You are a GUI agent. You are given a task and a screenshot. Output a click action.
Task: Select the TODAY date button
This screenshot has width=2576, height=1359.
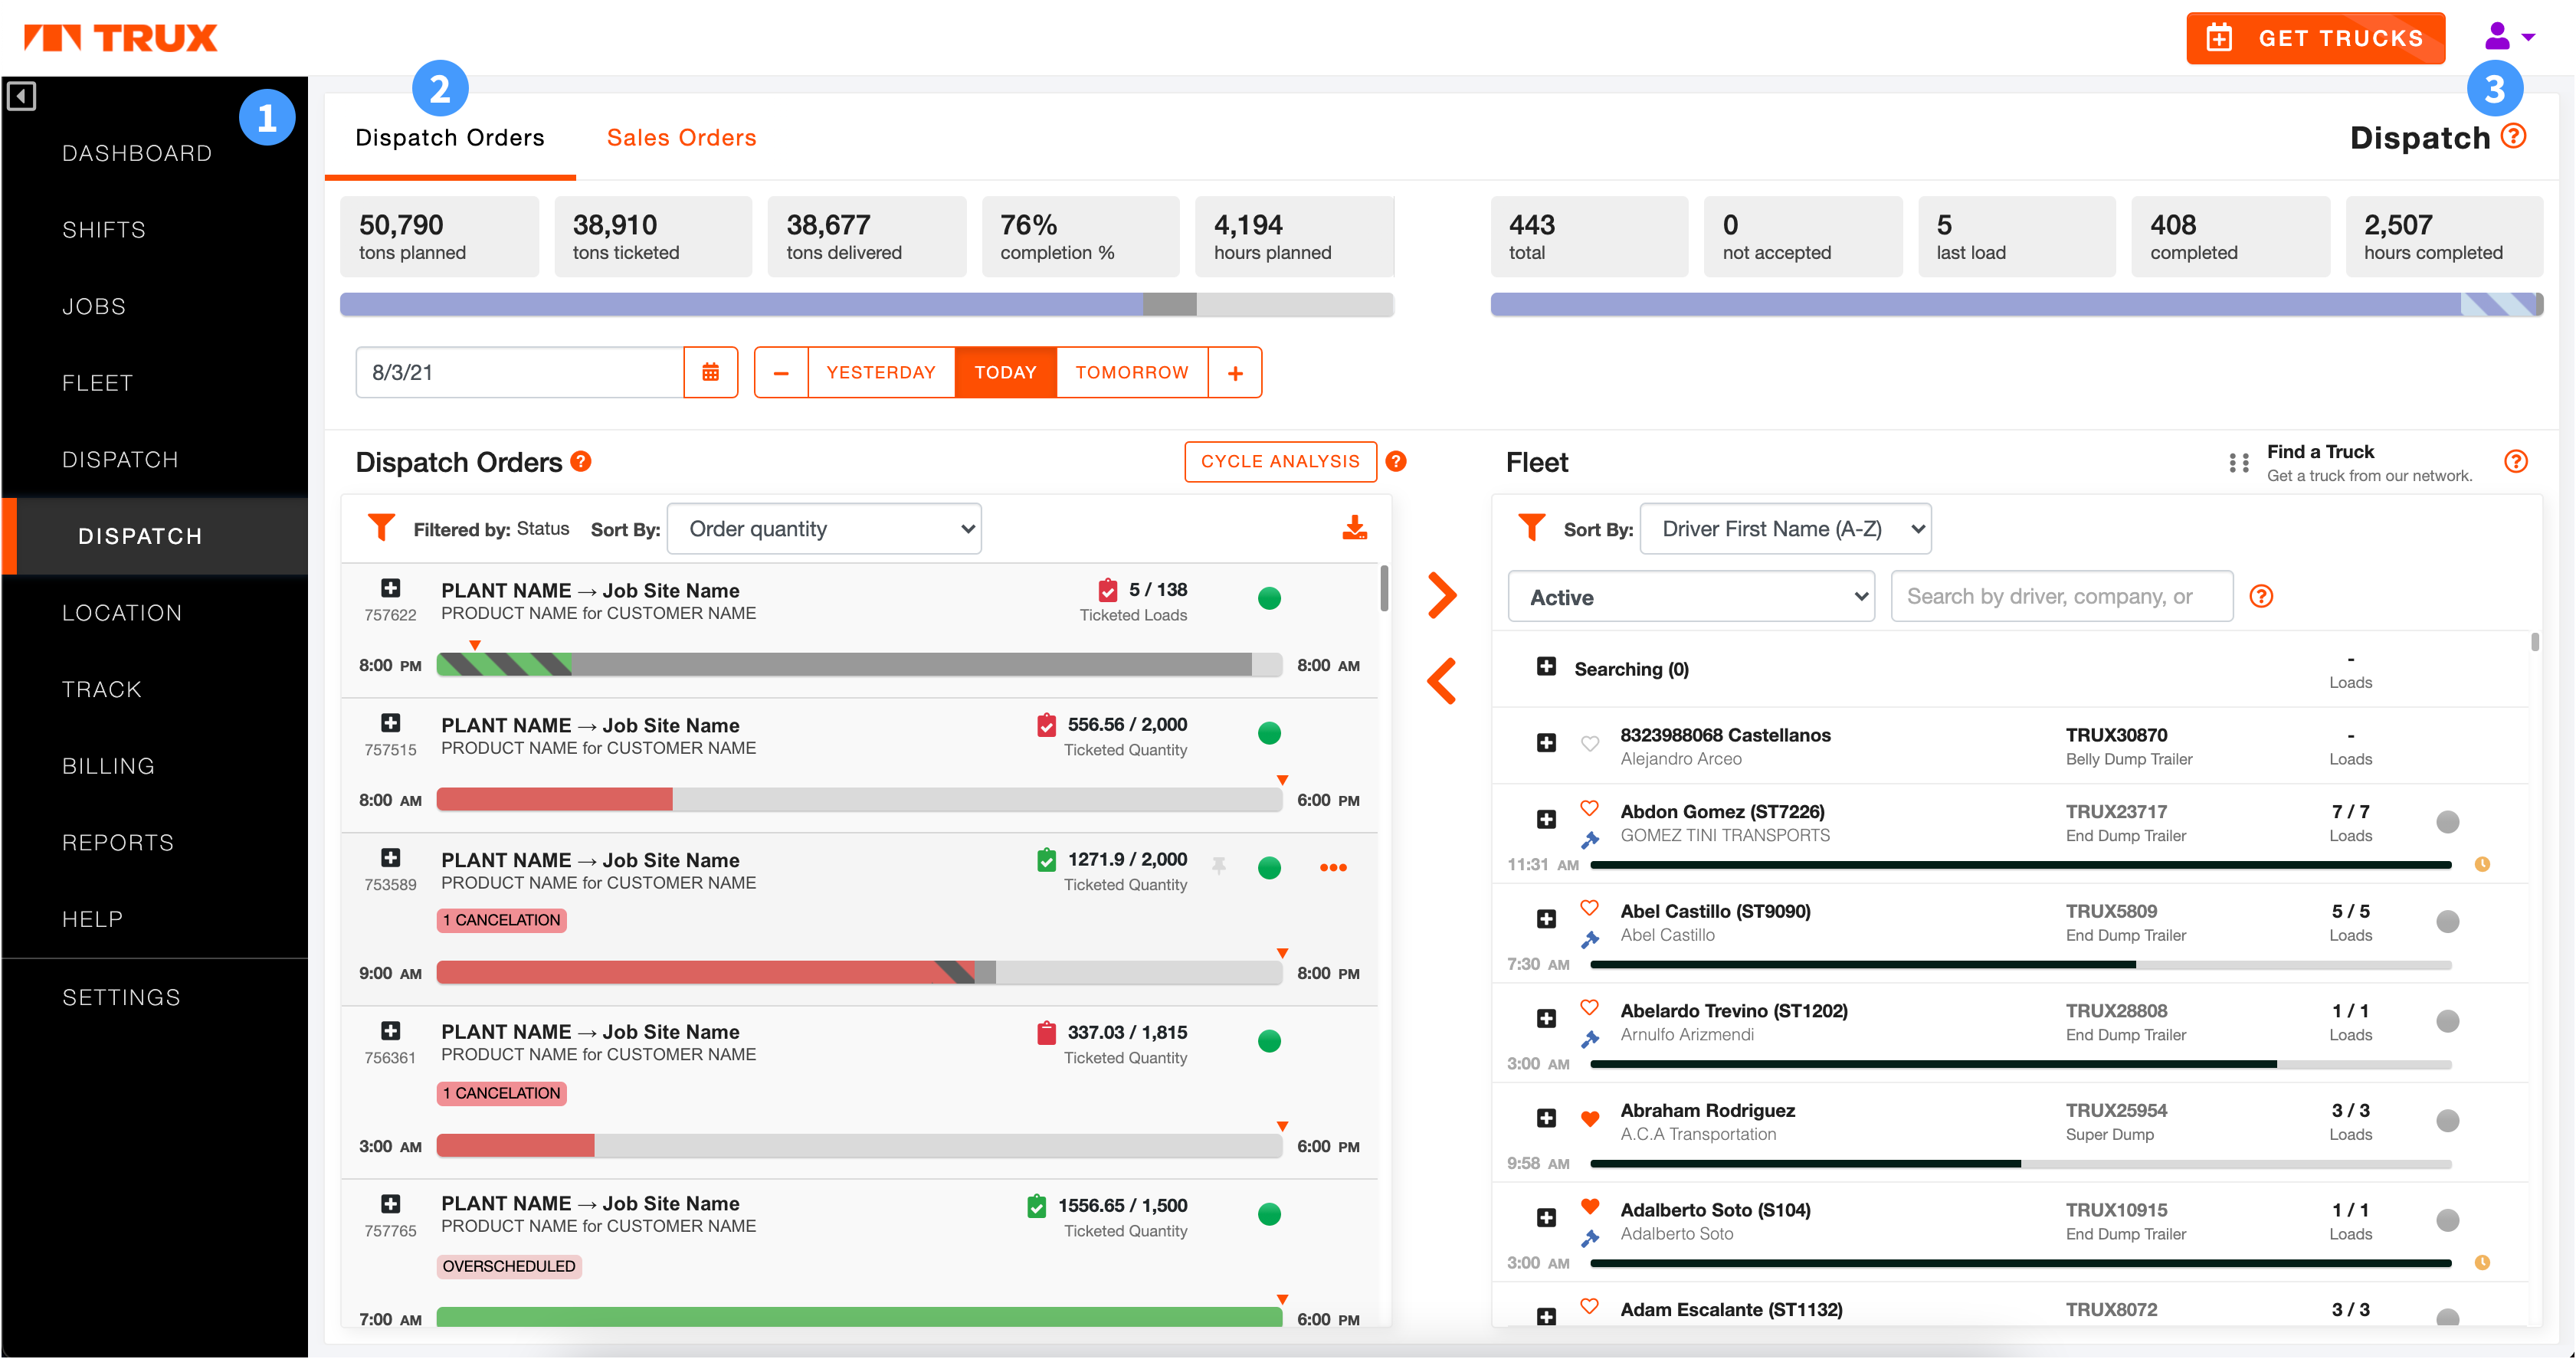tap(1005, 372)
